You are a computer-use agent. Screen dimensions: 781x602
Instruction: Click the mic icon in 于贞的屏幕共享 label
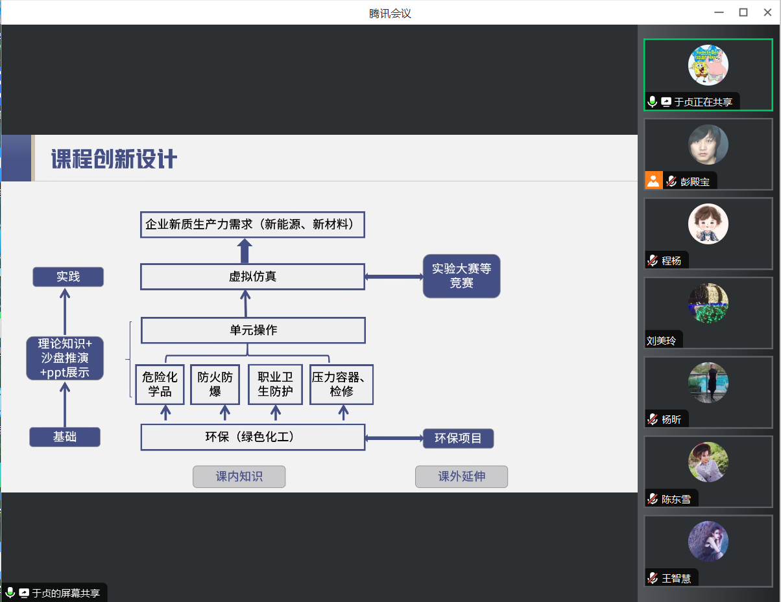[10, 592]
